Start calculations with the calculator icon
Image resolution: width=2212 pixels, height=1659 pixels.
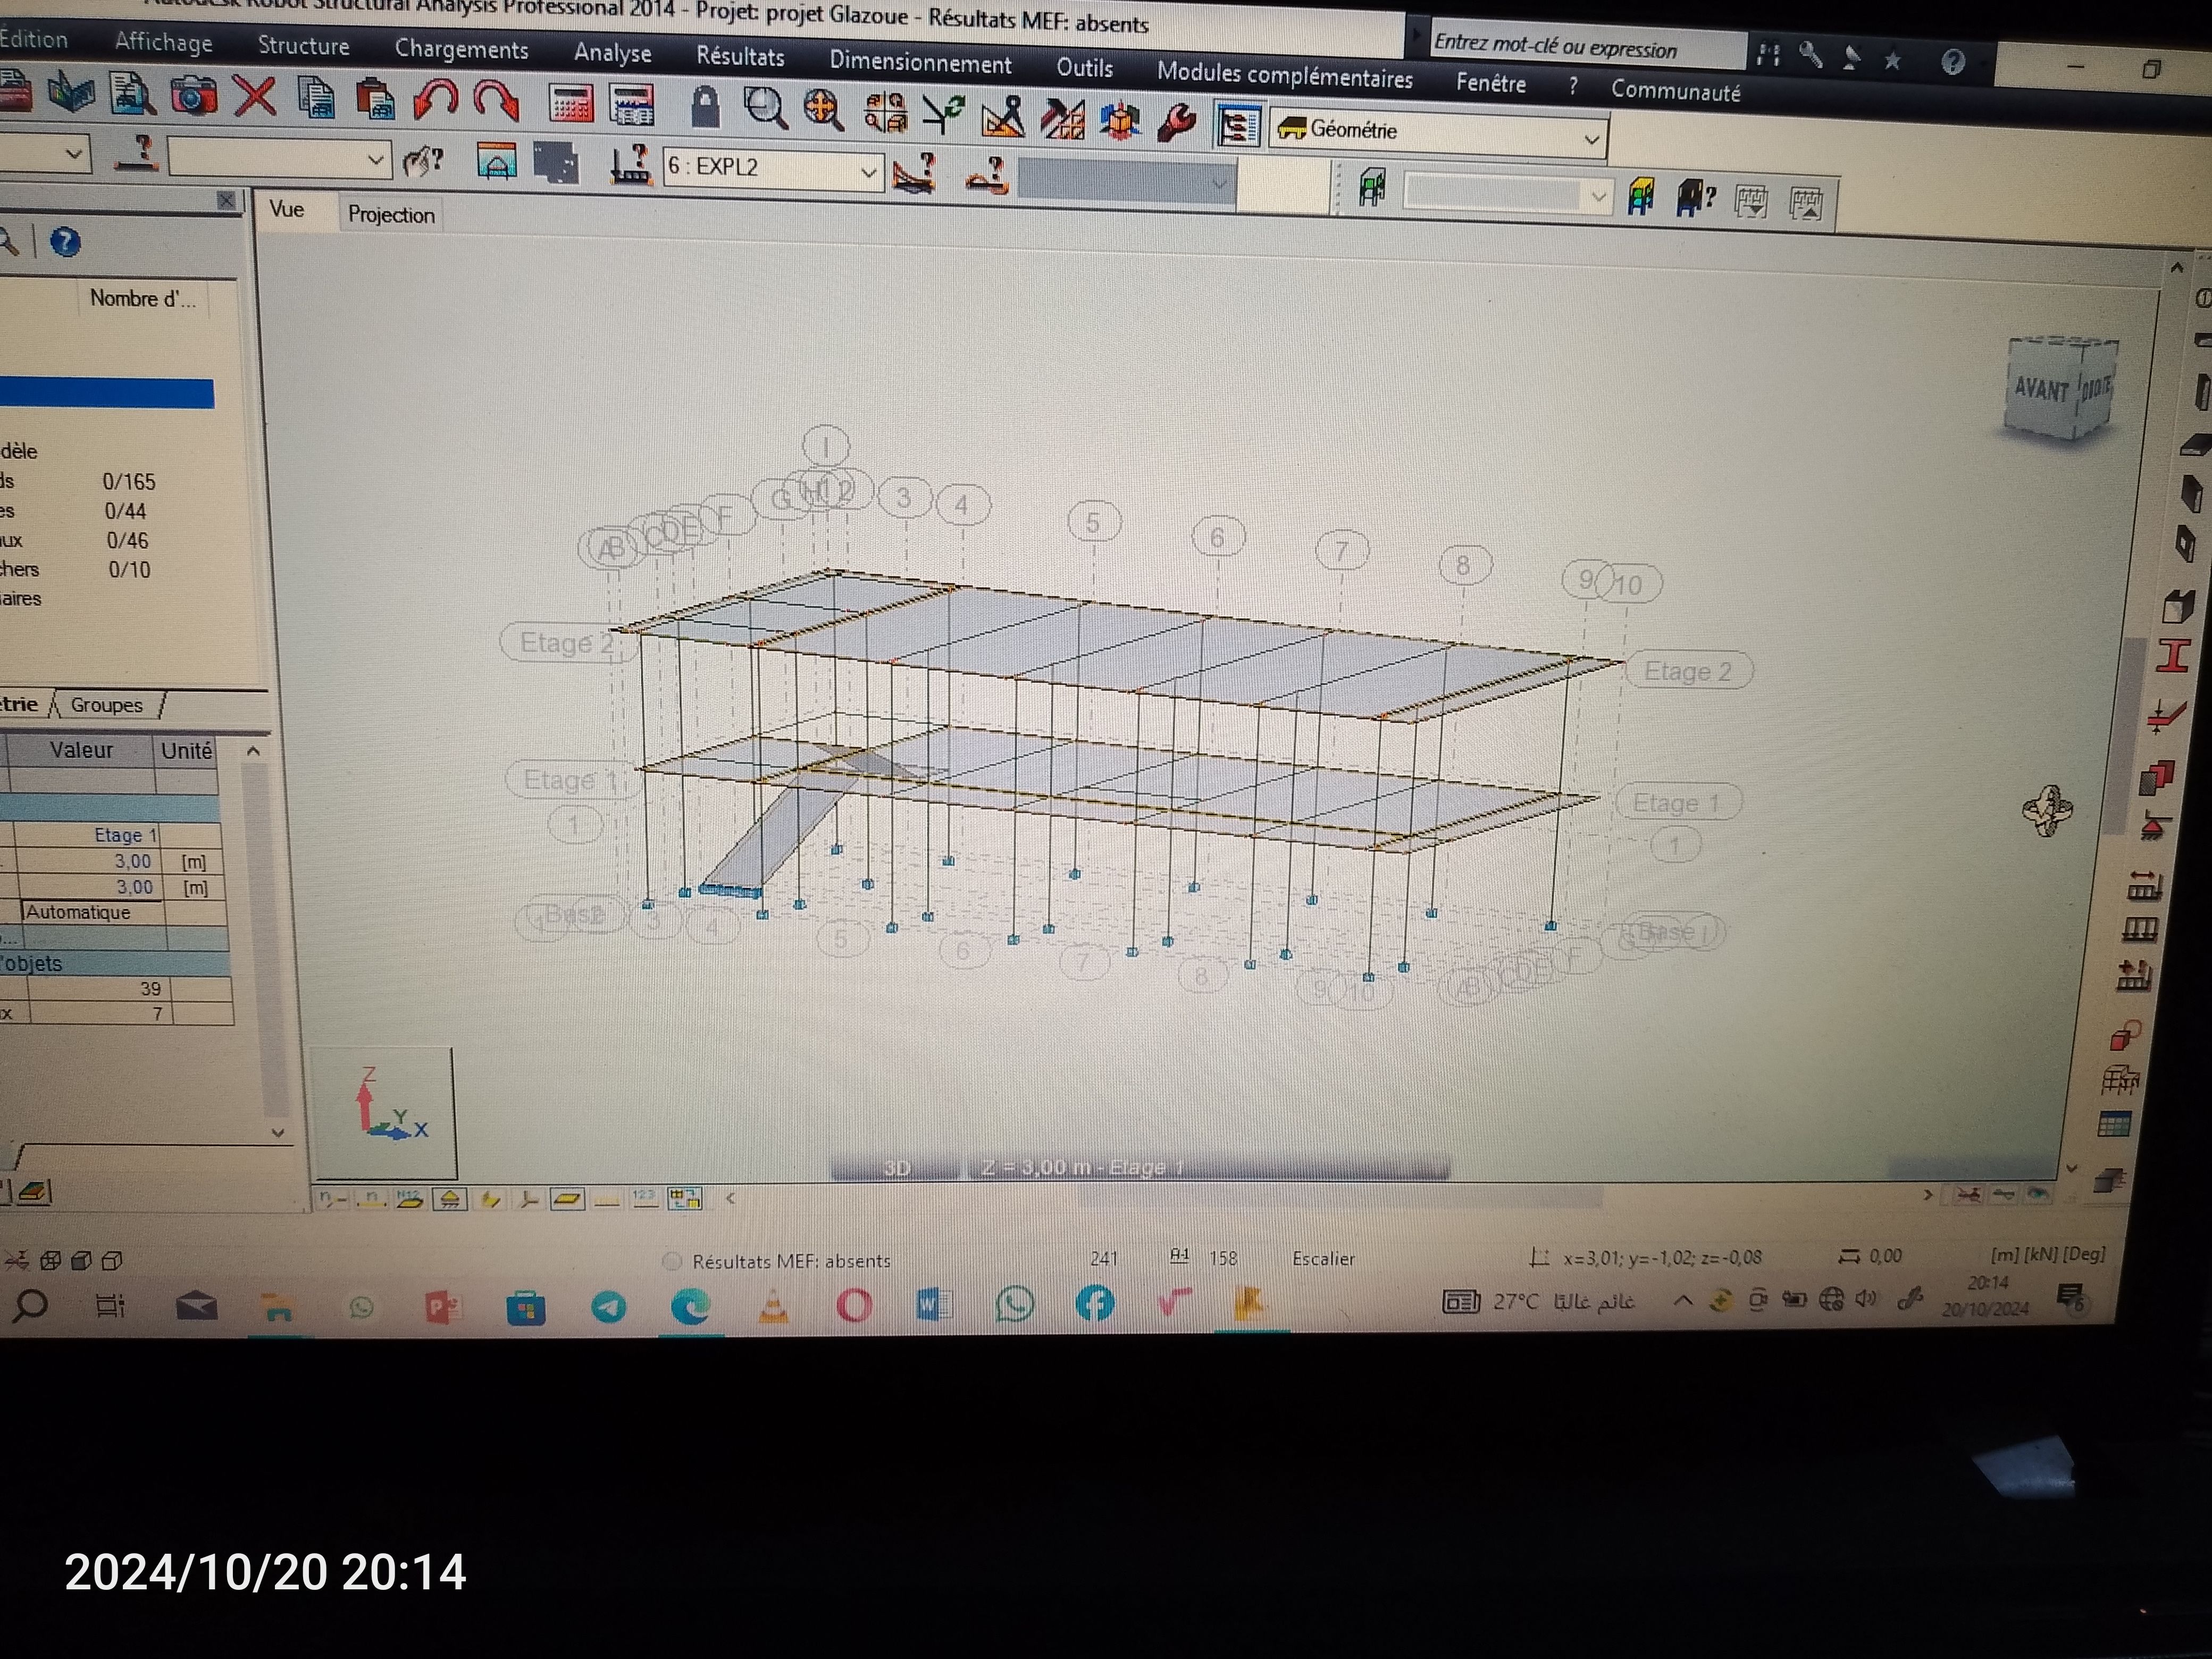pos(571,104)
